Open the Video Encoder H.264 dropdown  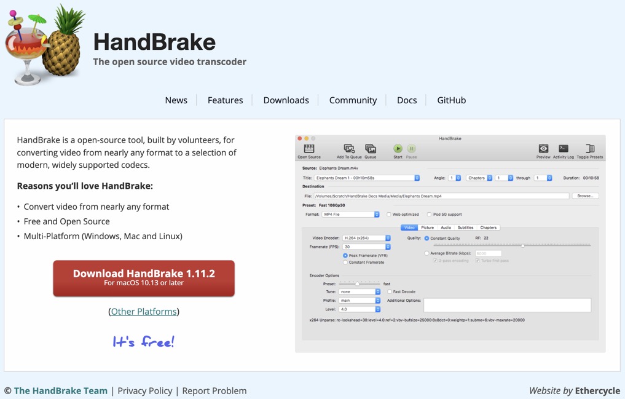[x=366, y=238]
